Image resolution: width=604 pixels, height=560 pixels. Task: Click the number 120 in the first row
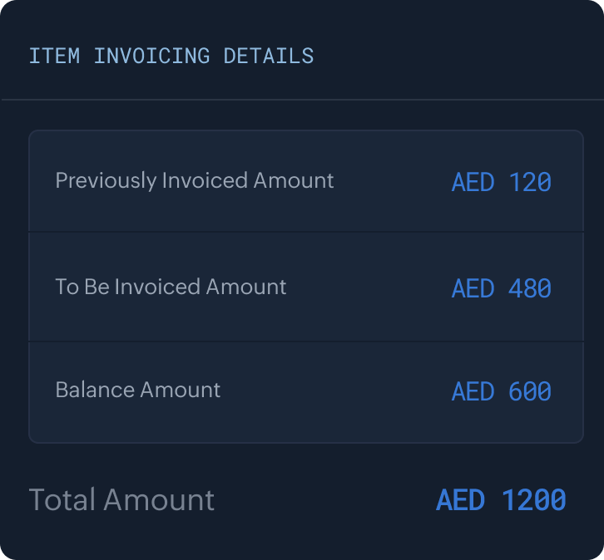coord(530,182)
